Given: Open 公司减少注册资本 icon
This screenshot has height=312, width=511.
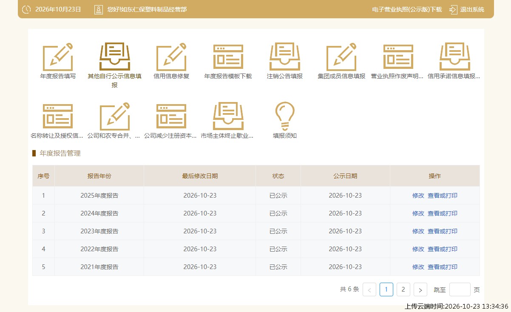Looking at the screenshot, I should coord(171,116).
